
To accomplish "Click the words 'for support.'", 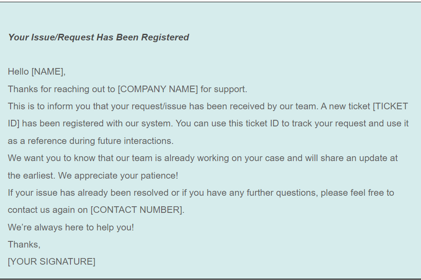I will [224, 89].
